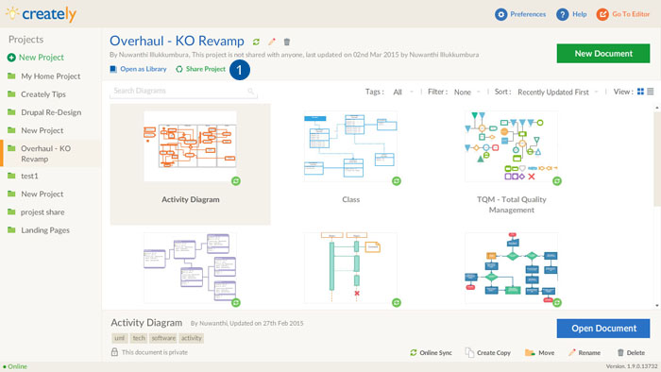Image resolution: width=661 pixels, height=372 pixels.
Task: Click the uml tag
Action: (120, 338)
